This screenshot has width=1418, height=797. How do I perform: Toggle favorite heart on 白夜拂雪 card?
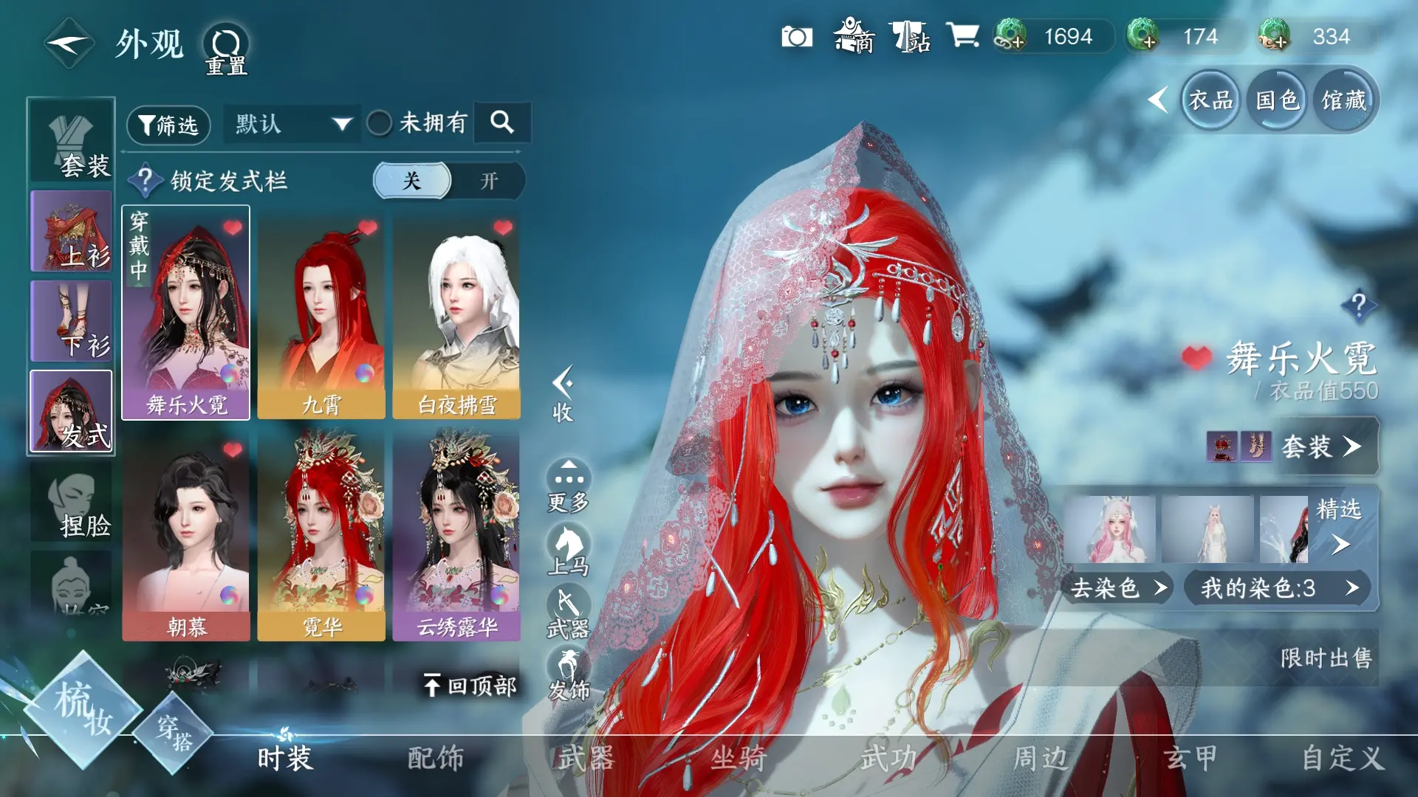click(x=504, y=227)
